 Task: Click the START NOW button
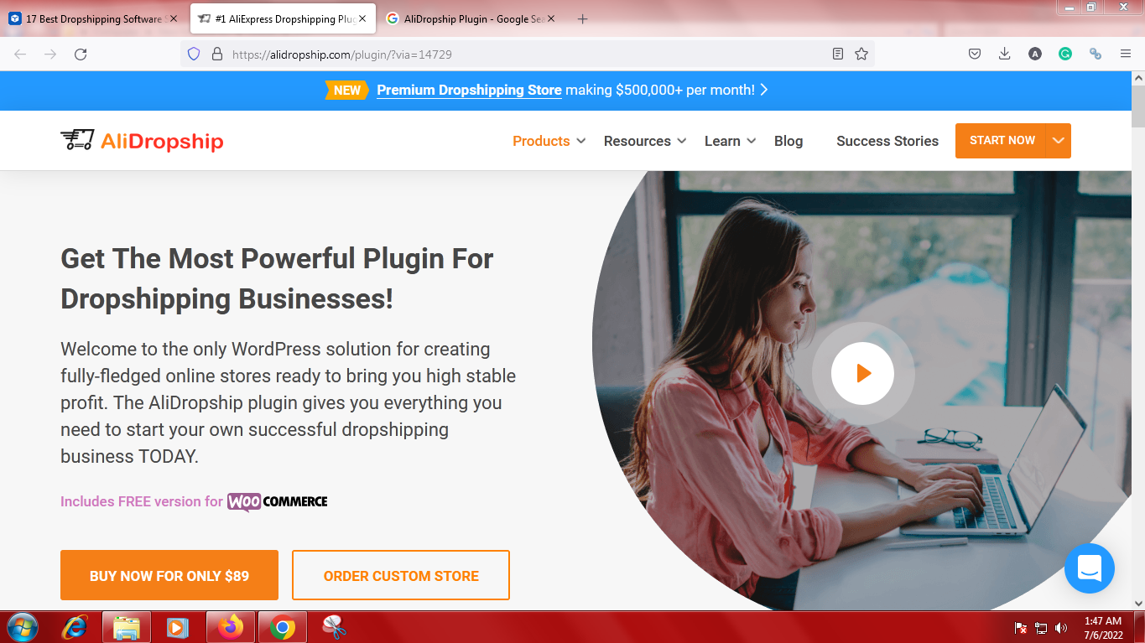click(1002, 141)
